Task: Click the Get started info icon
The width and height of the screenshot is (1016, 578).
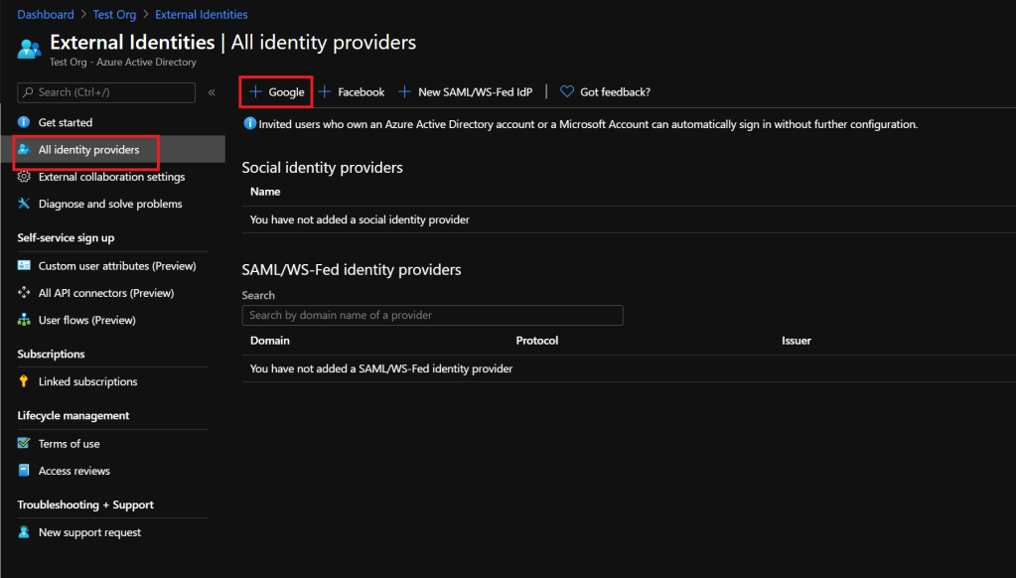Action: (x=24, y=122)
